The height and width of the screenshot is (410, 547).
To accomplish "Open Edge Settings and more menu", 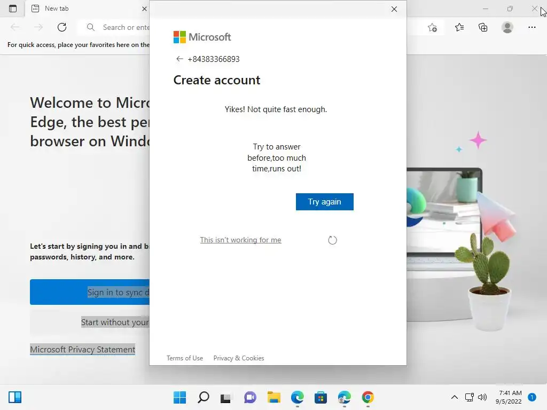I will [x=532, y=27].
